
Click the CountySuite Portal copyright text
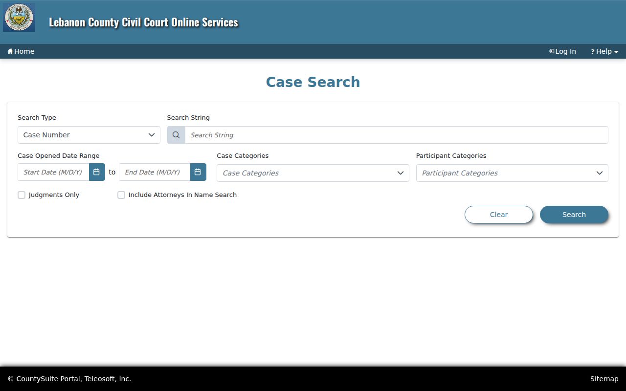pyautogui.click(x=69, y=379)
